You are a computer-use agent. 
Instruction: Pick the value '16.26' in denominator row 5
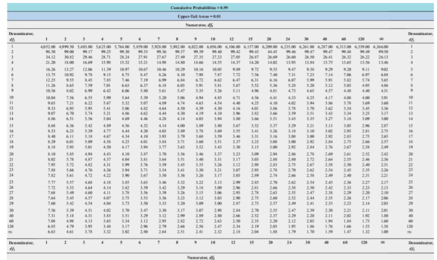click(x=51, y=69)
